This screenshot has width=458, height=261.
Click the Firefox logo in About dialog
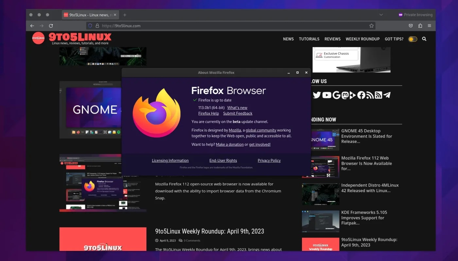(x=157, y=113)
